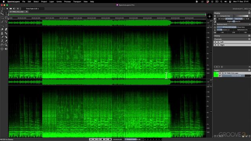Open the Layers panel options menu
Screen dimensions: 251x141
(x=249, y=70)
